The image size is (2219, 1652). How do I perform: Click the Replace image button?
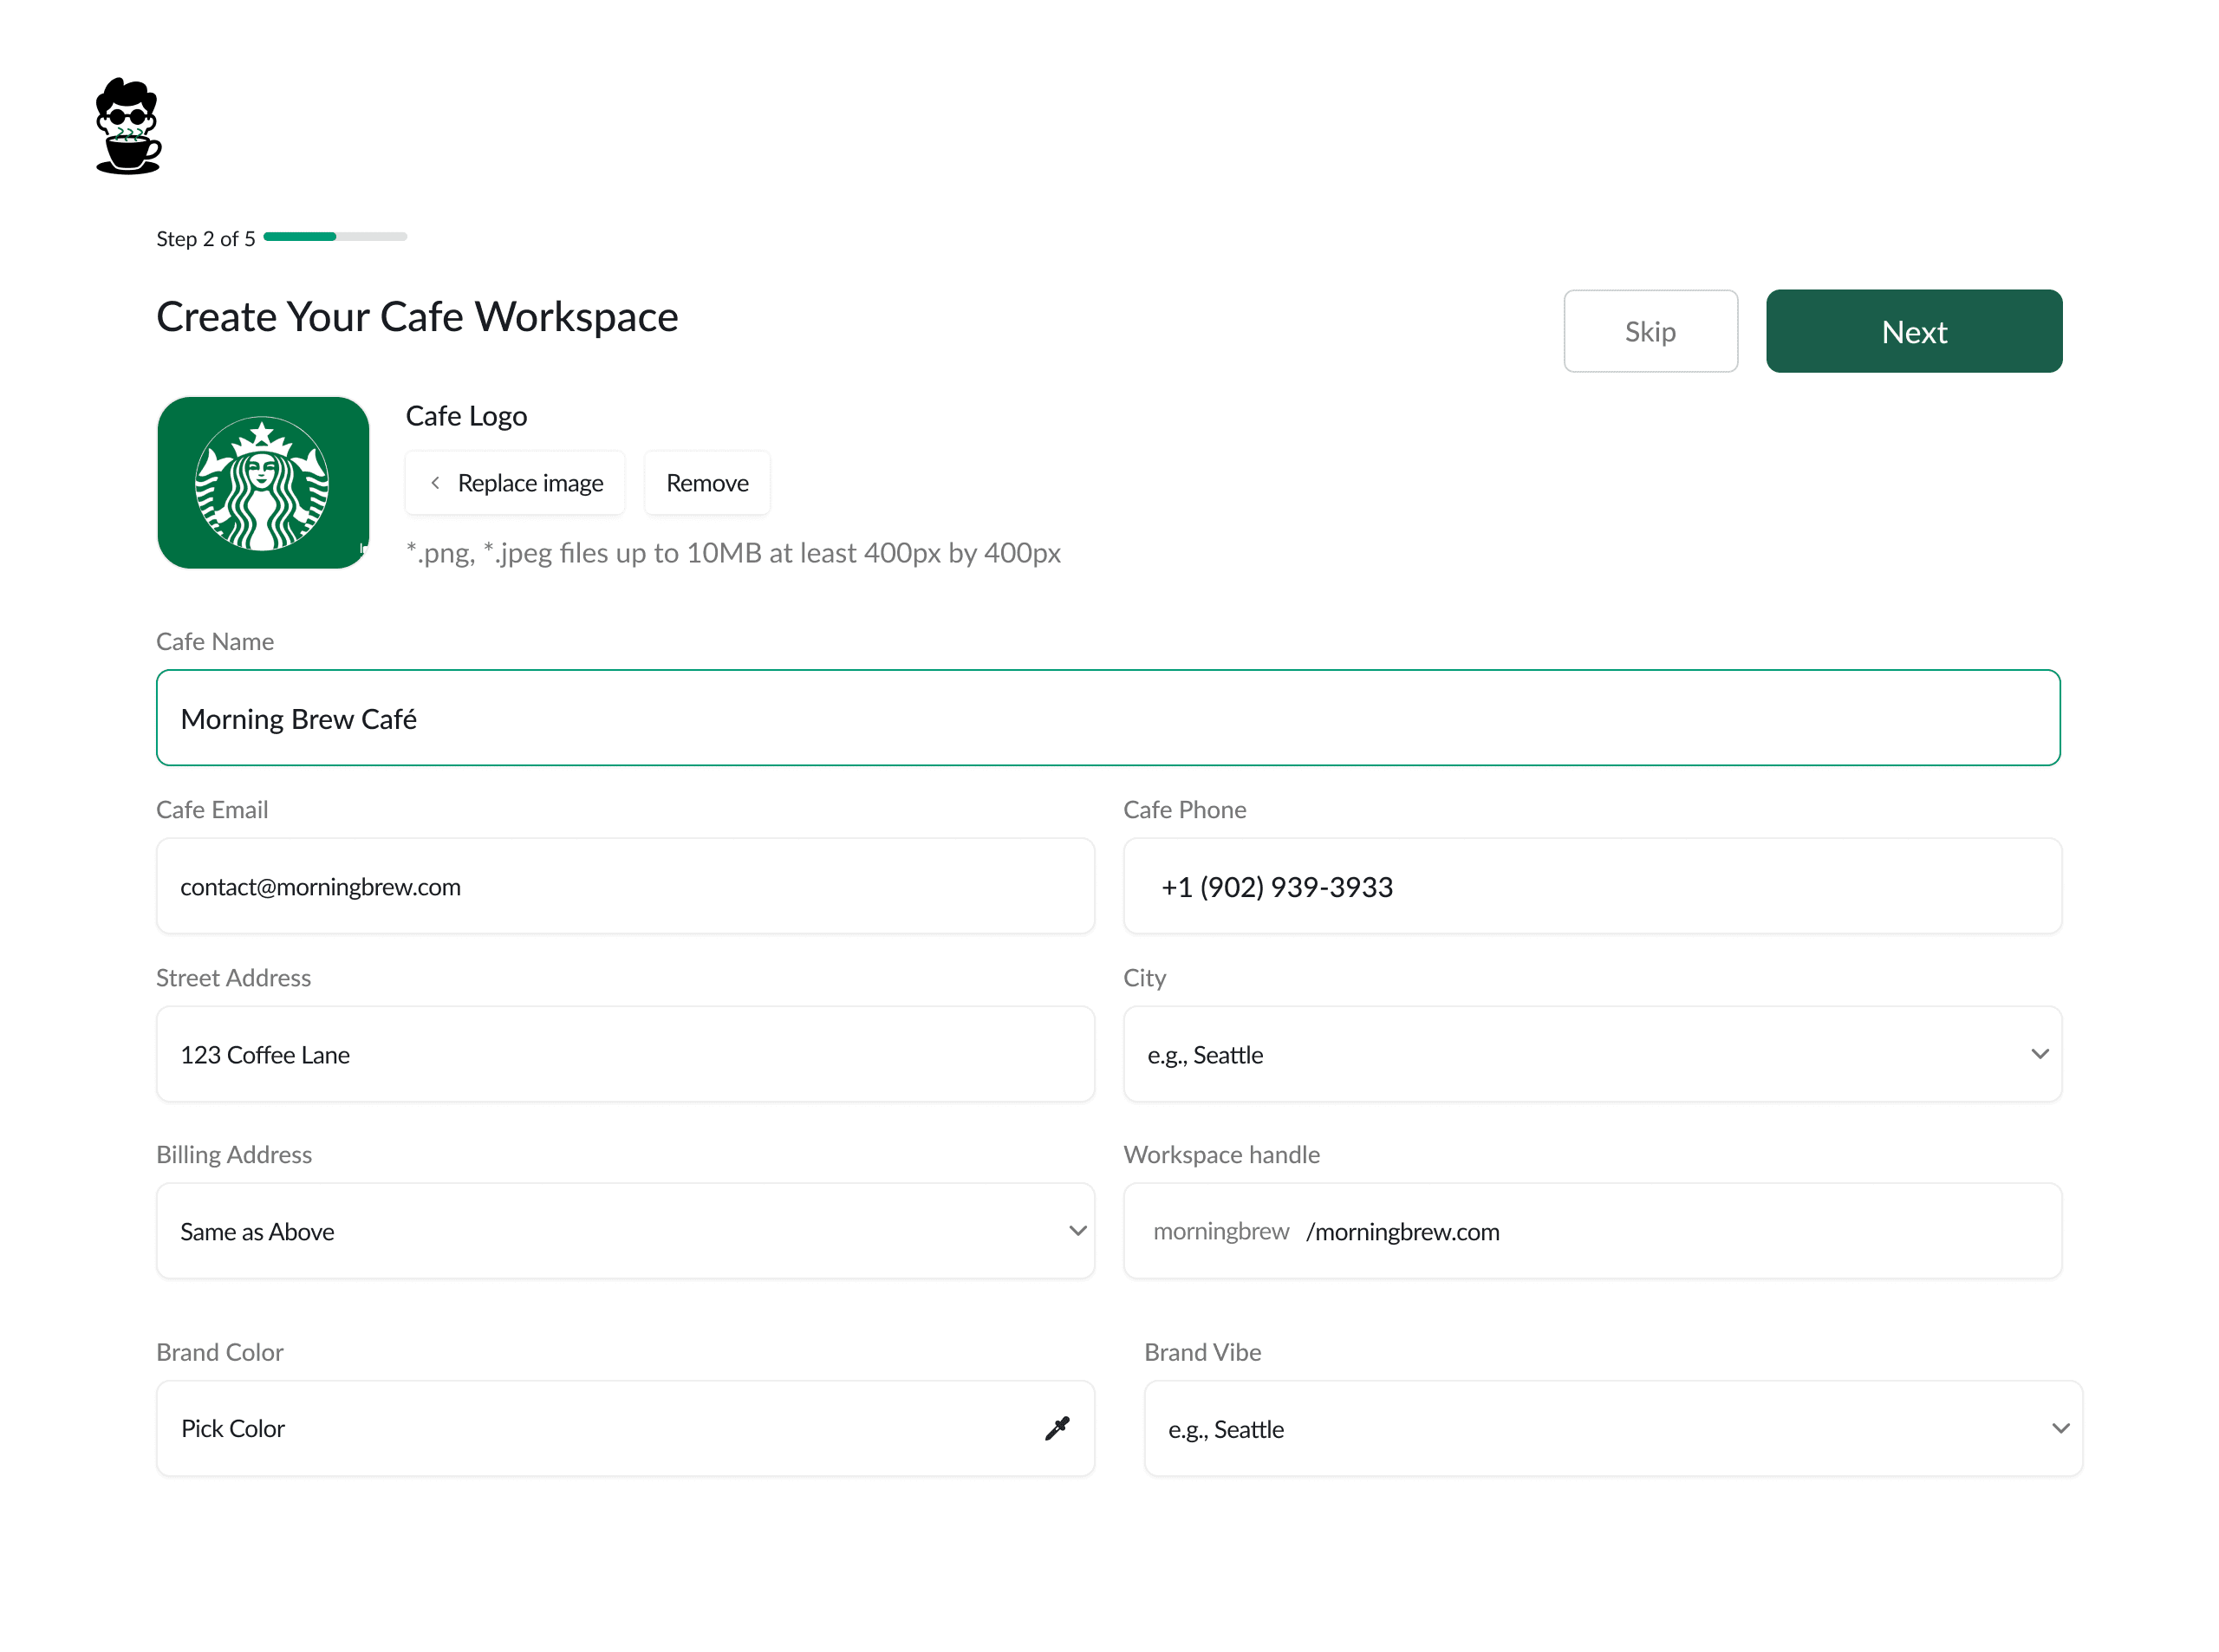click(x=516, y=483)
